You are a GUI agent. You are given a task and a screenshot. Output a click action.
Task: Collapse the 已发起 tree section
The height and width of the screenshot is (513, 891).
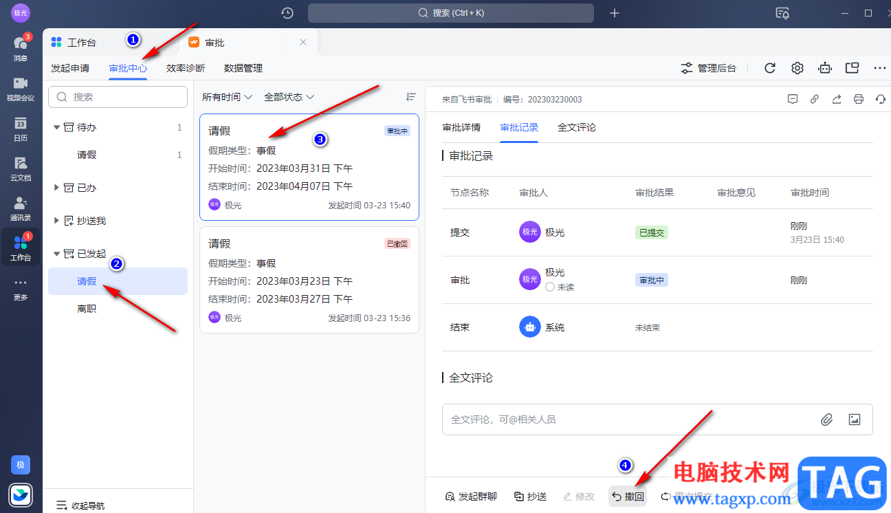57,254
